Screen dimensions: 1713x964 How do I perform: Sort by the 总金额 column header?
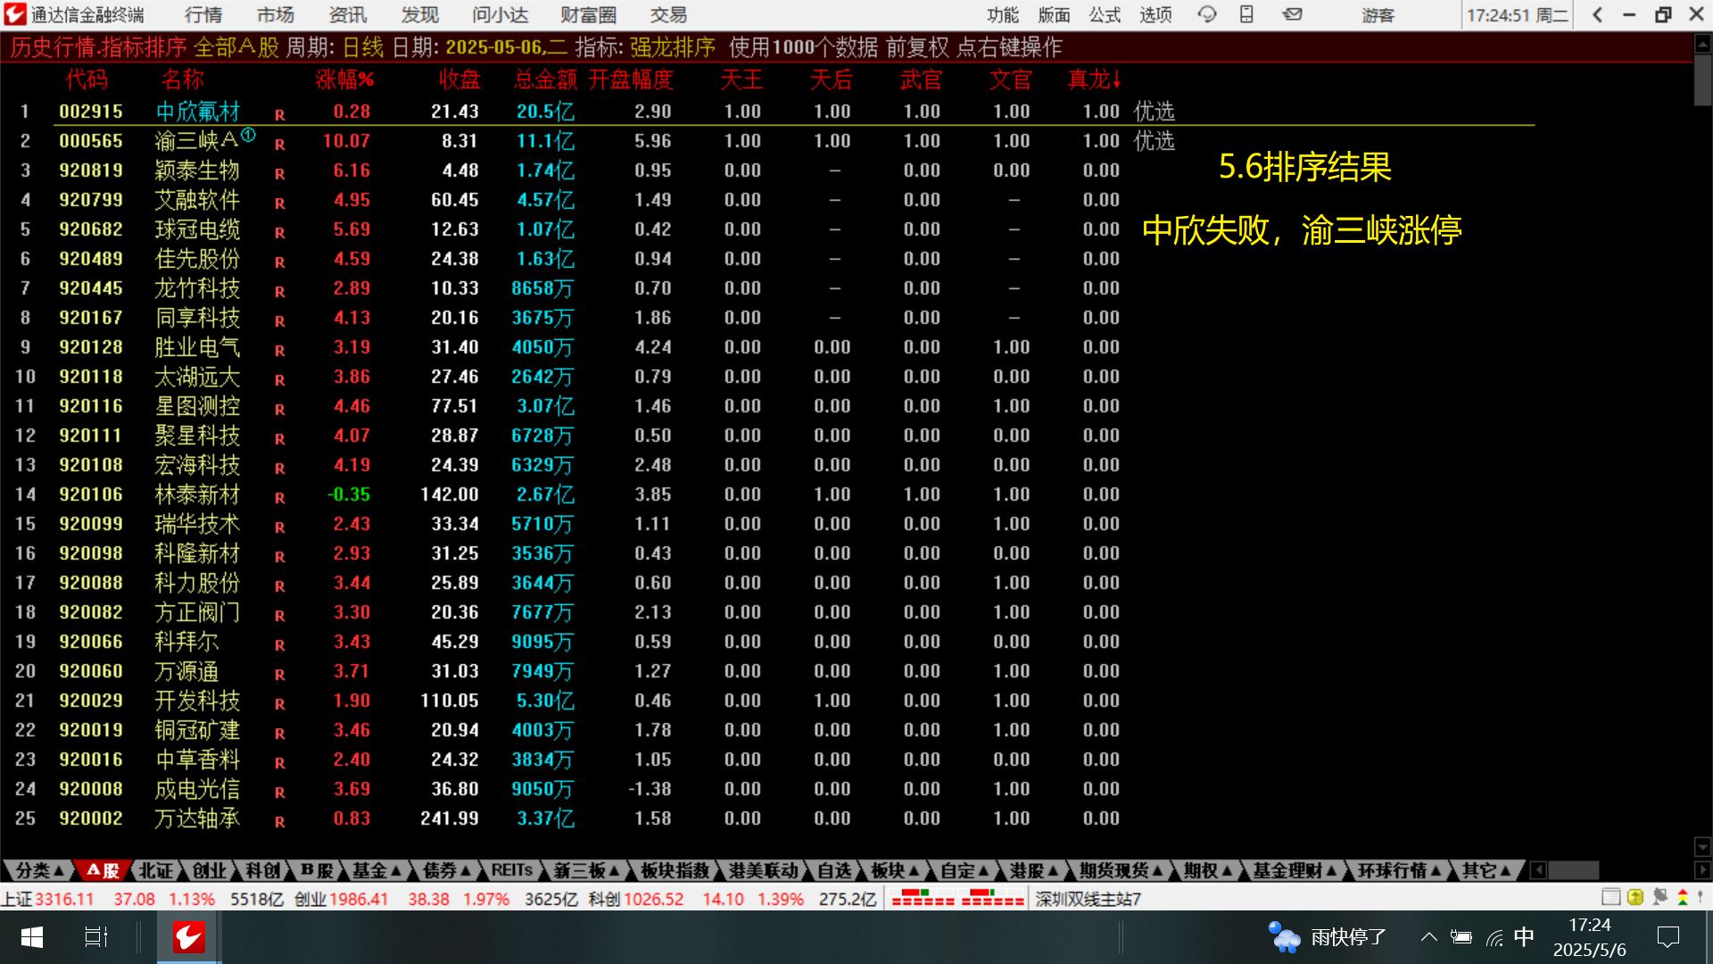click(545, 80)
